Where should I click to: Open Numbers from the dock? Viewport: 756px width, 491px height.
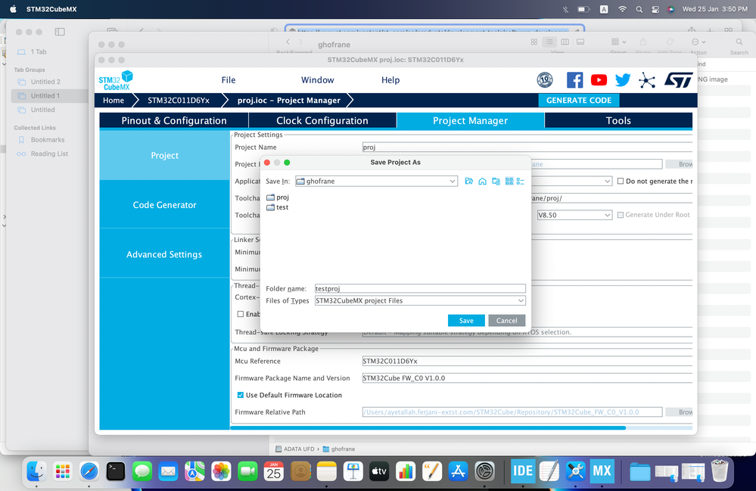(x=406, y=471)
